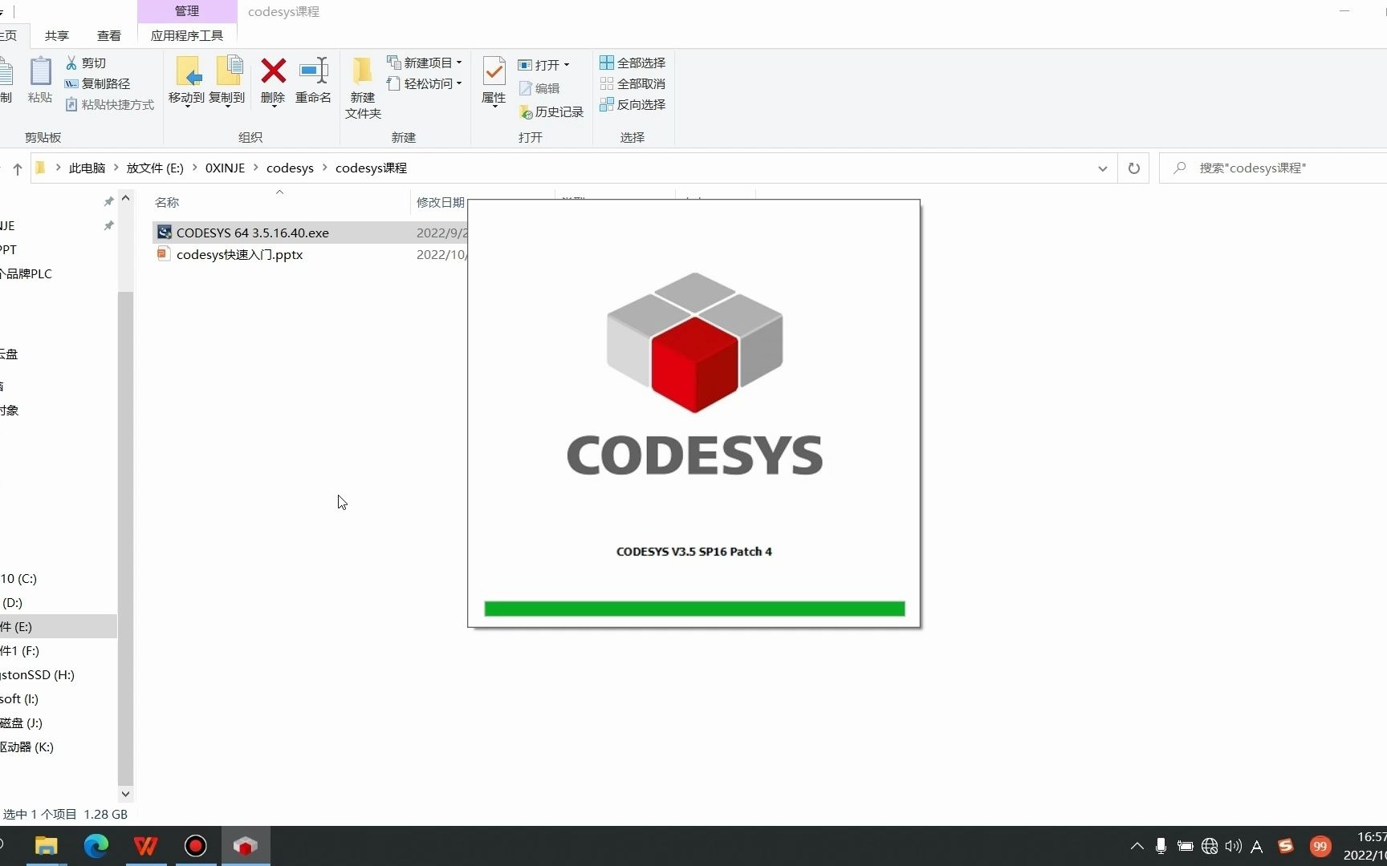Click the CODESYS splash green progress bar
1387x866 pixels.
point(694,609)
